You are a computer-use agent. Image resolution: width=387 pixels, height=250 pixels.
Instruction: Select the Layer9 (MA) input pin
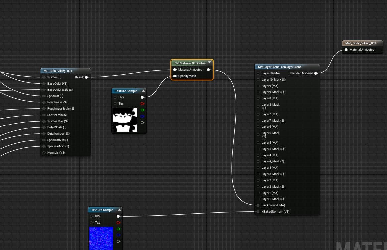(258, 86)
